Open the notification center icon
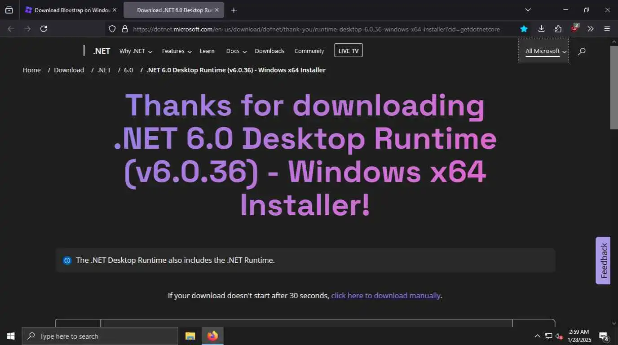This screenshot has width=618, height=345. 604,336
